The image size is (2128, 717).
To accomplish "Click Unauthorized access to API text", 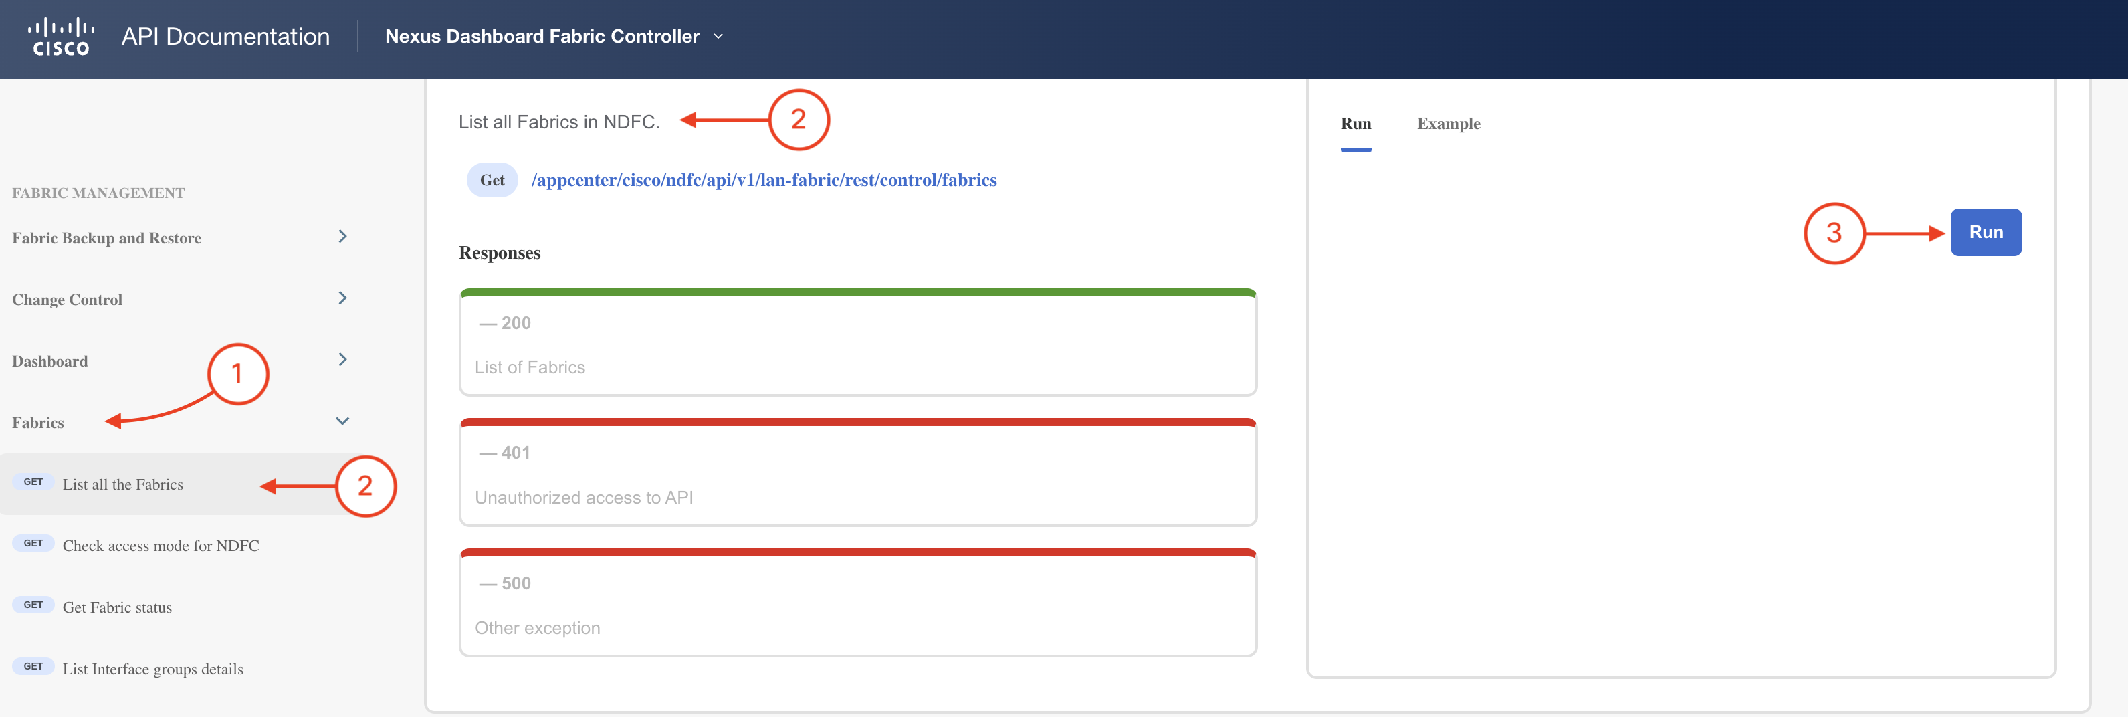I will point(584,498).
